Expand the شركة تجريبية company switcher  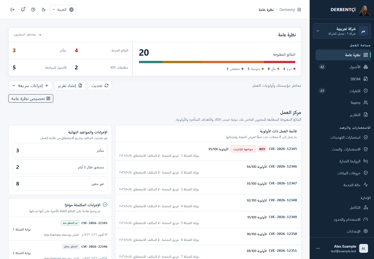[342, 31]
